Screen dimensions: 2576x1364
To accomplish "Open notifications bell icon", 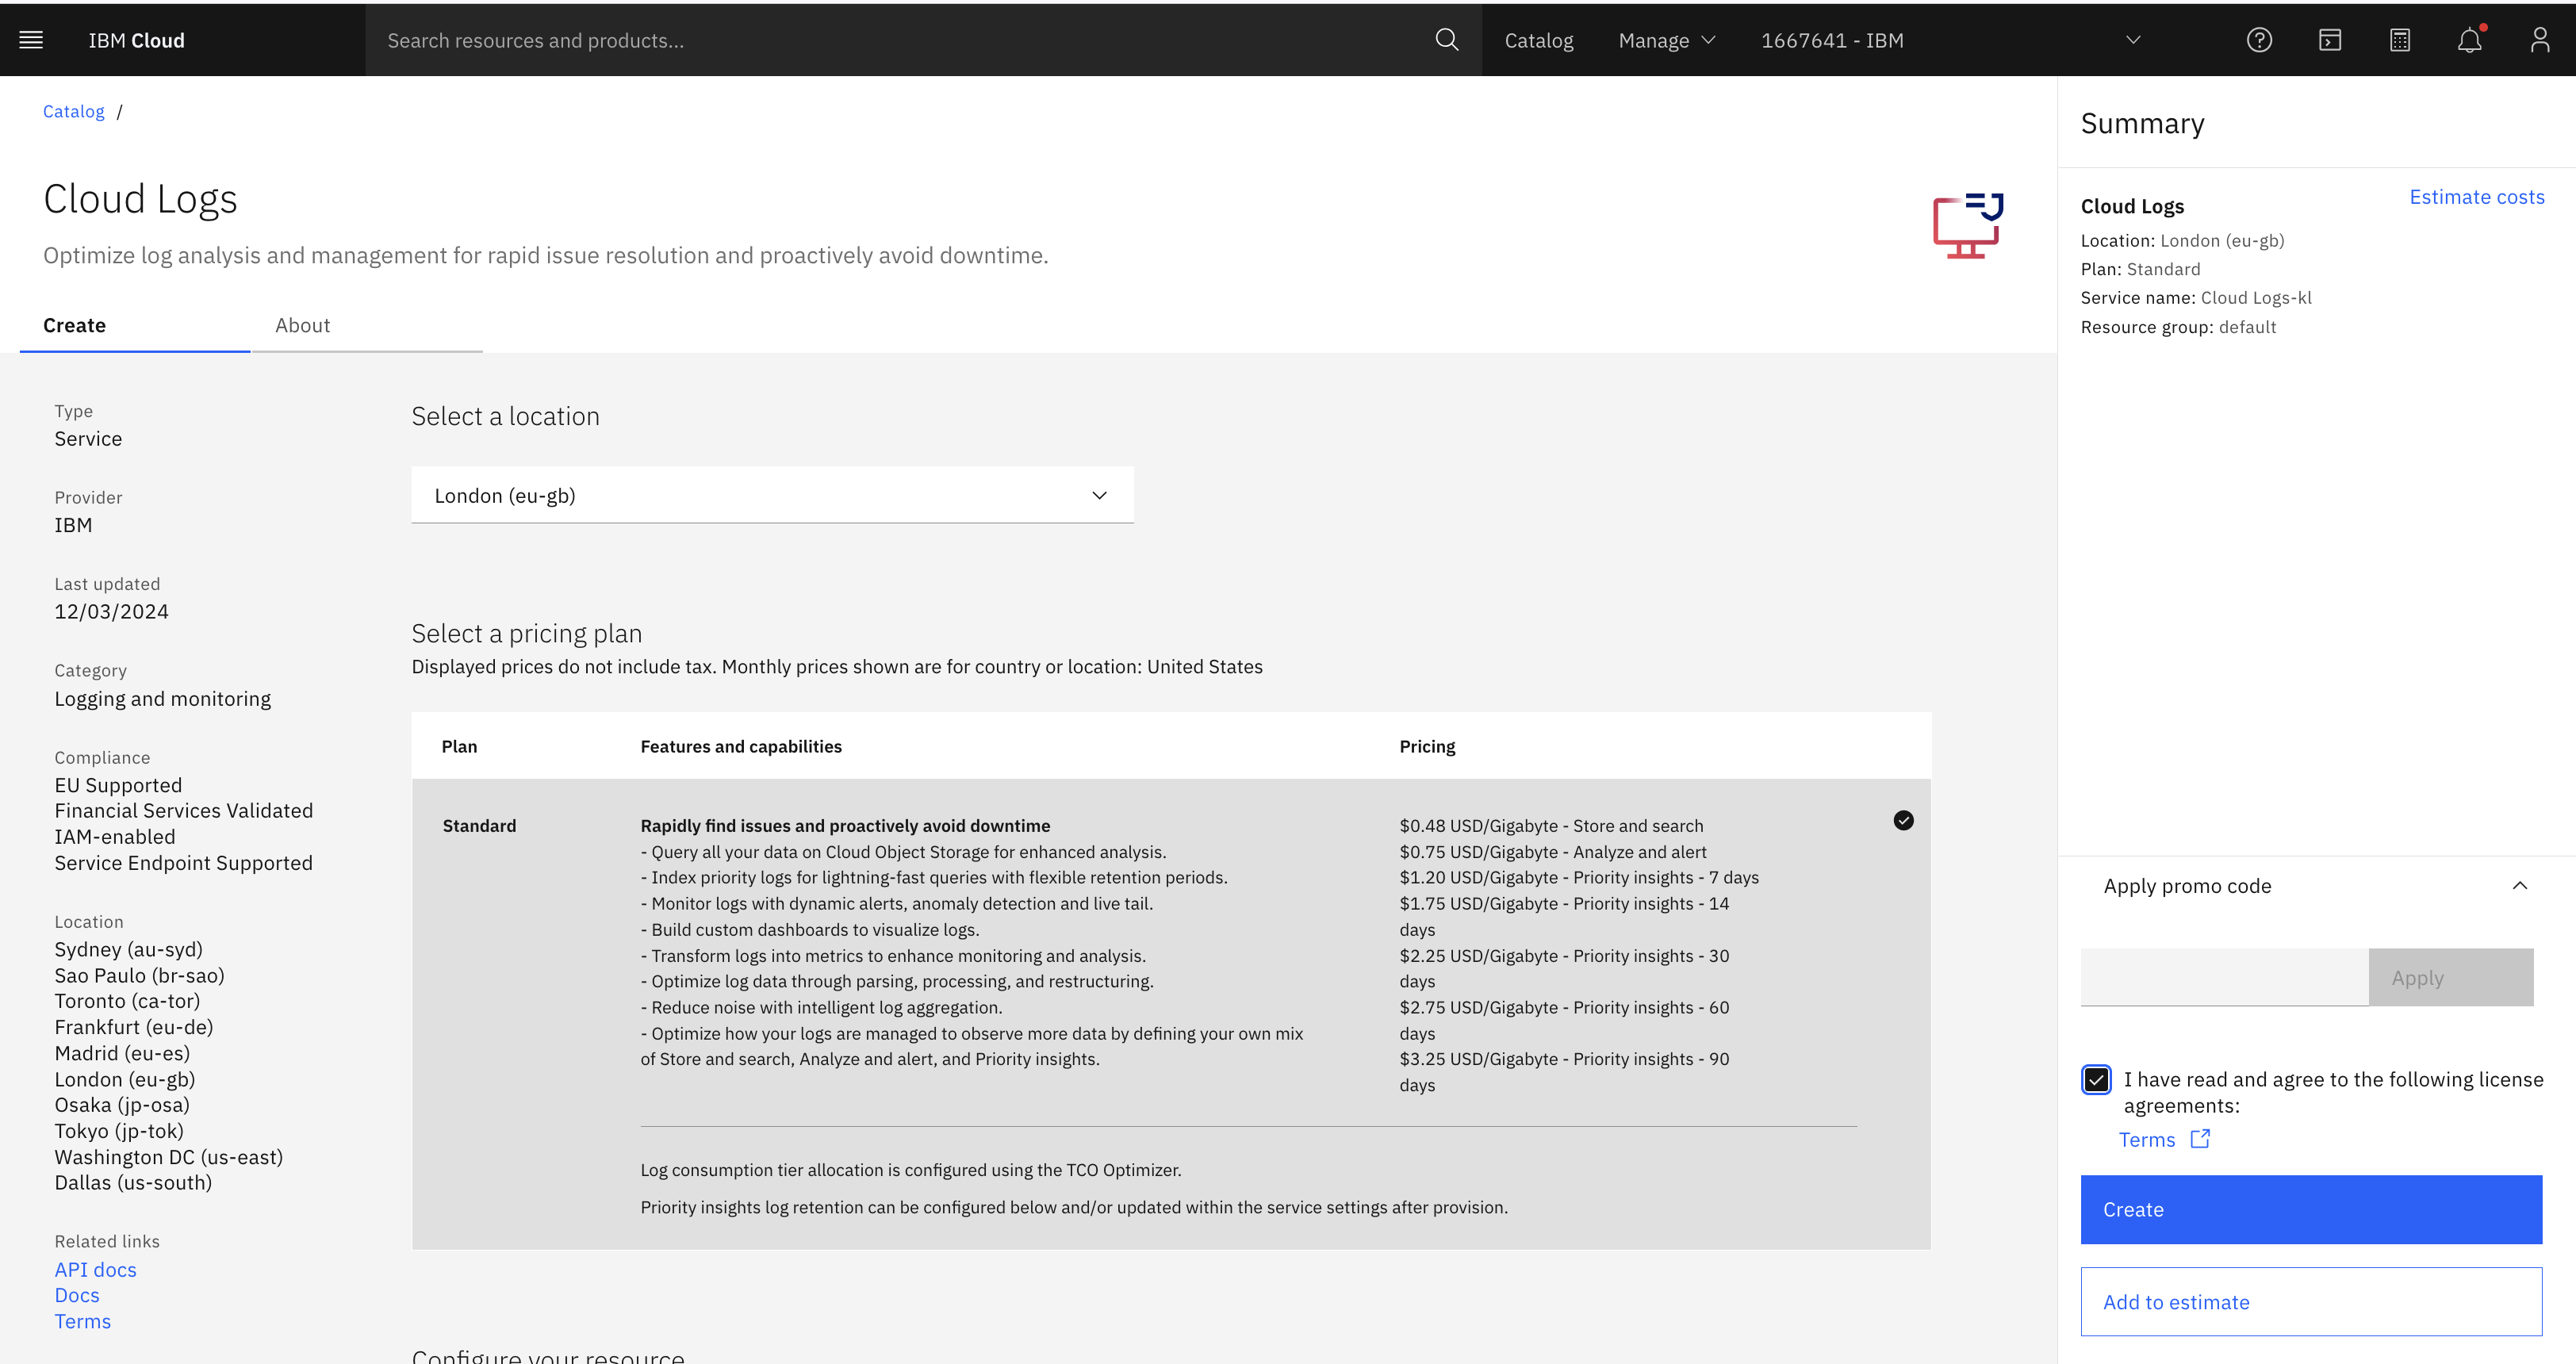I will click(2470, 40).
